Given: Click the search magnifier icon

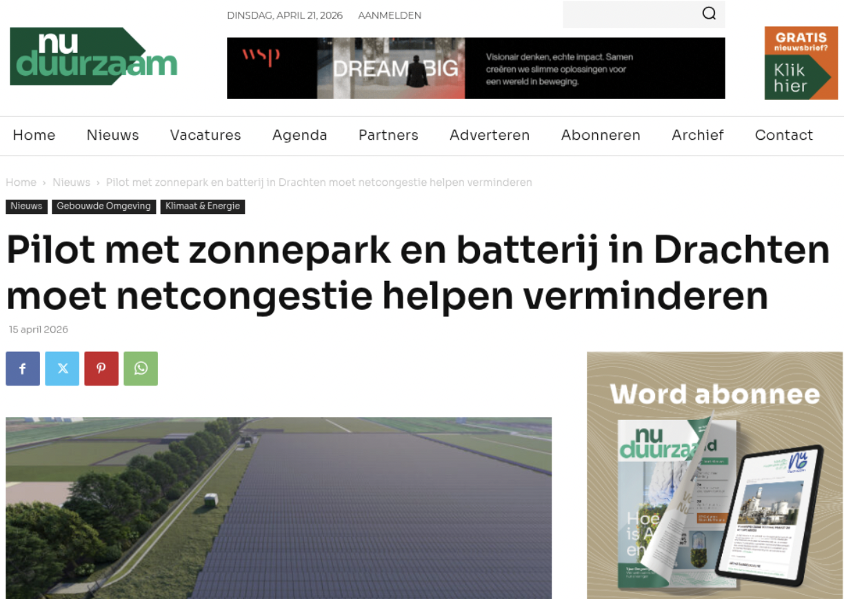Looking at the screenshot, I should 709,14.
